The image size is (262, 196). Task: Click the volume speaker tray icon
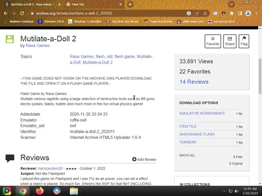(237, 191)
